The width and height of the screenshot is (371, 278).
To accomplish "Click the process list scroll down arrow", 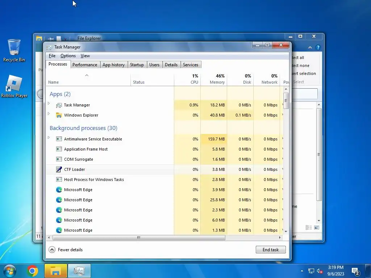I will (286, 231).
